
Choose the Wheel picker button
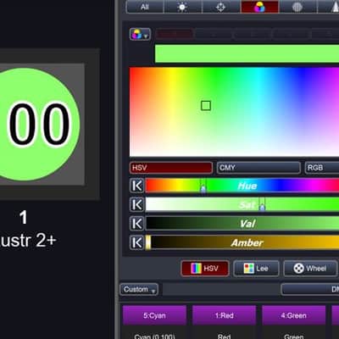click(310, 268)
